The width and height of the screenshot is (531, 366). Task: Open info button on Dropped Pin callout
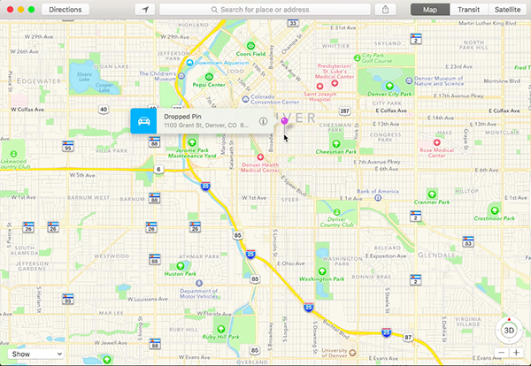[x=263, y=121]
